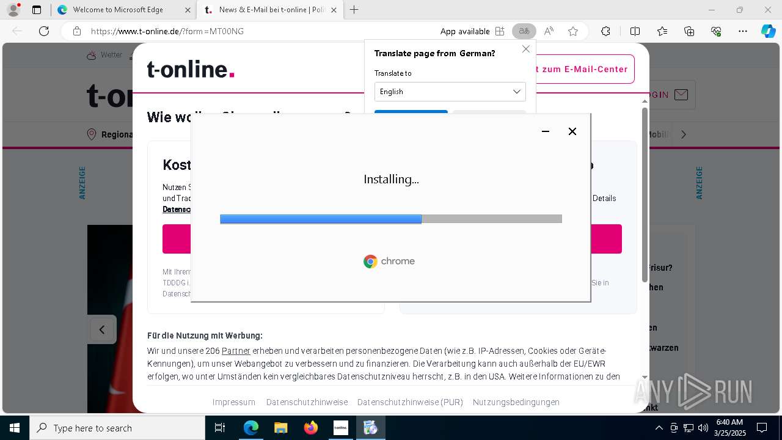Open Datenschutzhinweise (PUR) link
The width and height of the screenshot is (782, 440).
coord(410,402)
